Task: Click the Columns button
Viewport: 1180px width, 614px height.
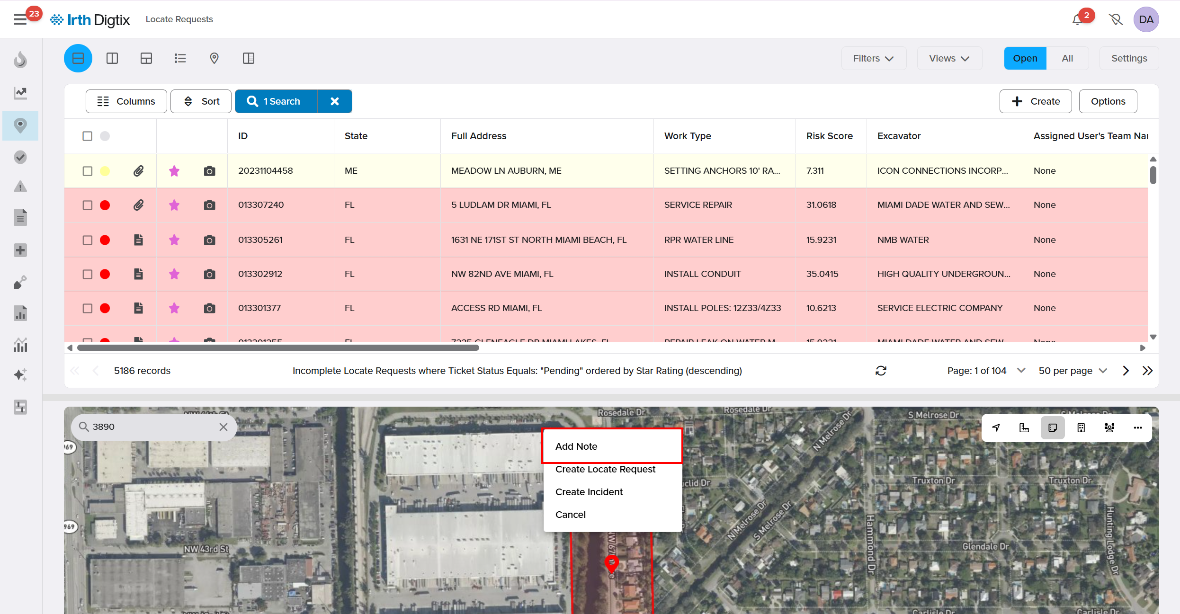Action: click(x=126, y=101)
